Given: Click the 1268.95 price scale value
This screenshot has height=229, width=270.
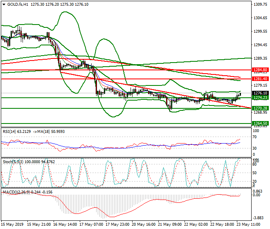Looking at the screenshot, I should pyautogui.click(x=261, y=112).
